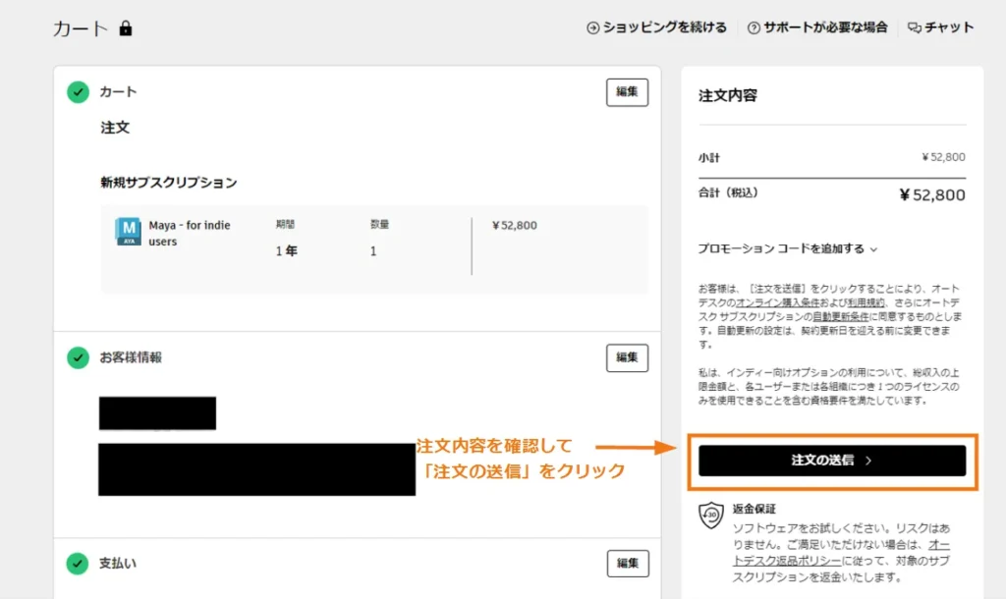Viewport: 1006px width, 599px height.
Task: Click the chat bubble icon
Action: tap(914, 27)
